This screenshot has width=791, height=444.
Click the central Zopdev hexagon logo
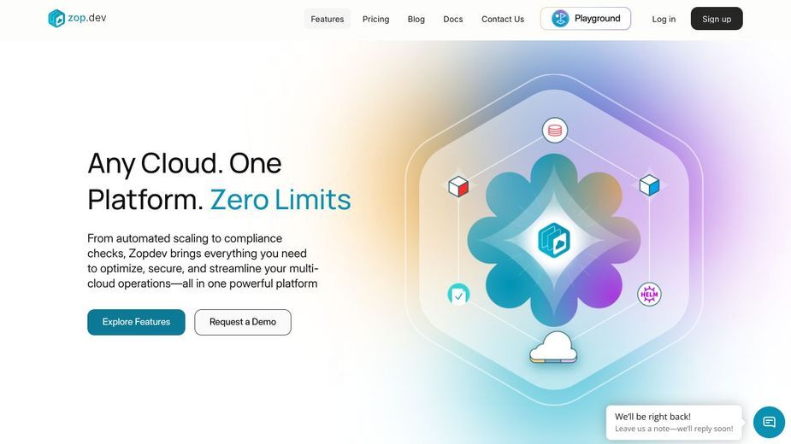click(554, 241)
